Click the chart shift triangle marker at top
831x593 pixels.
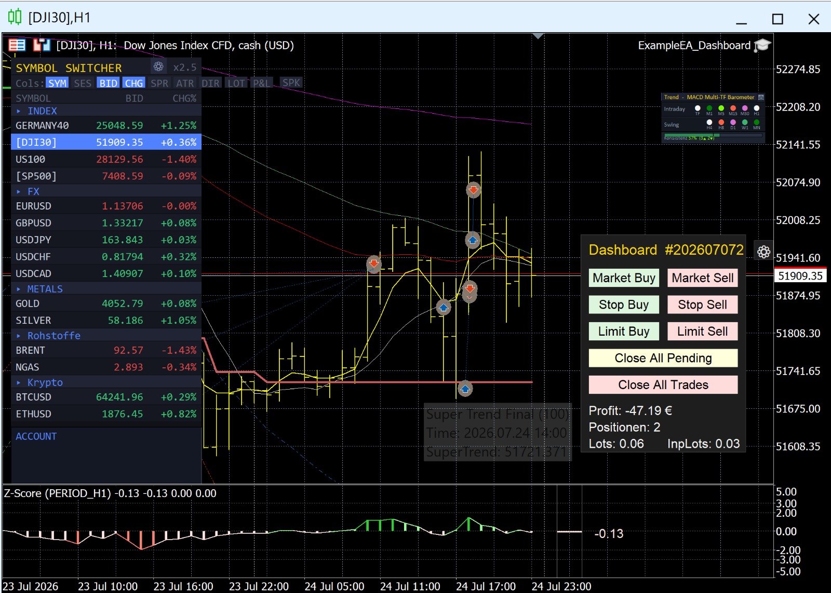pyautogui.click(x=538, y=36)
